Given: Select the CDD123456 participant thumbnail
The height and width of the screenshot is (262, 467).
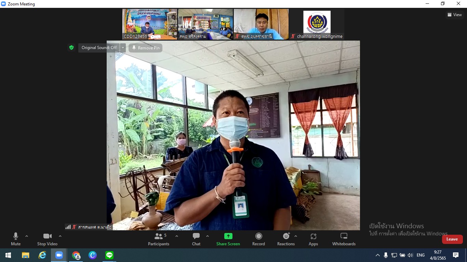Looking at the screenshot, I should click(150, 24).
